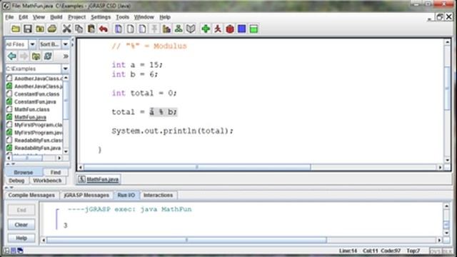Save the file with floppy disk icon
This screenshot has width=457, height=257.
[x=28, y=29]
